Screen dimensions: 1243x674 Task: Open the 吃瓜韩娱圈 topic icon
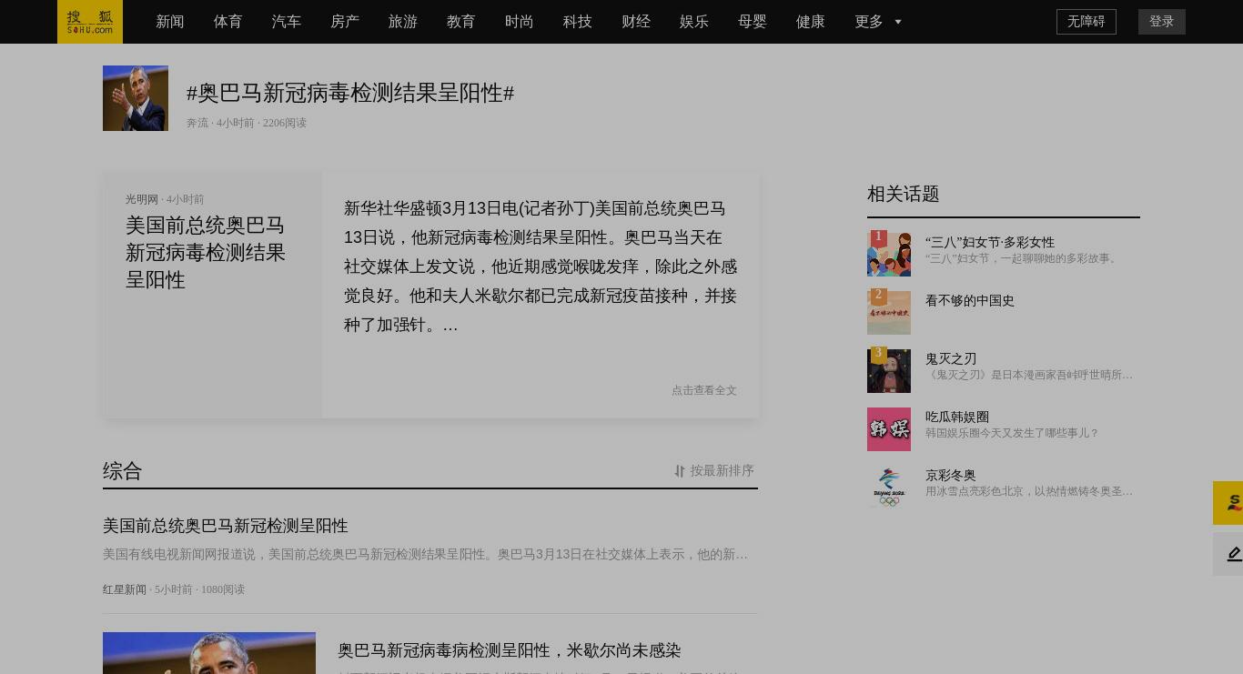(889, 429)
